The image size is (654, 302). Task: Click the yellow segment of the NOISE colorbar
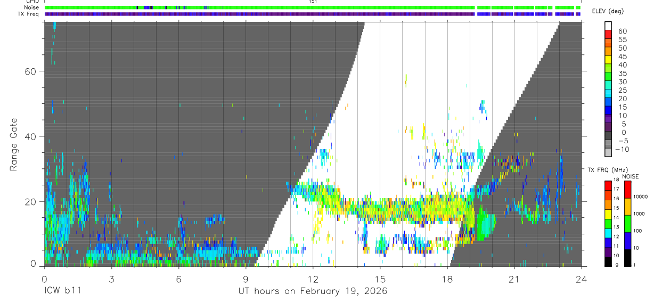[x=627, y=207]
